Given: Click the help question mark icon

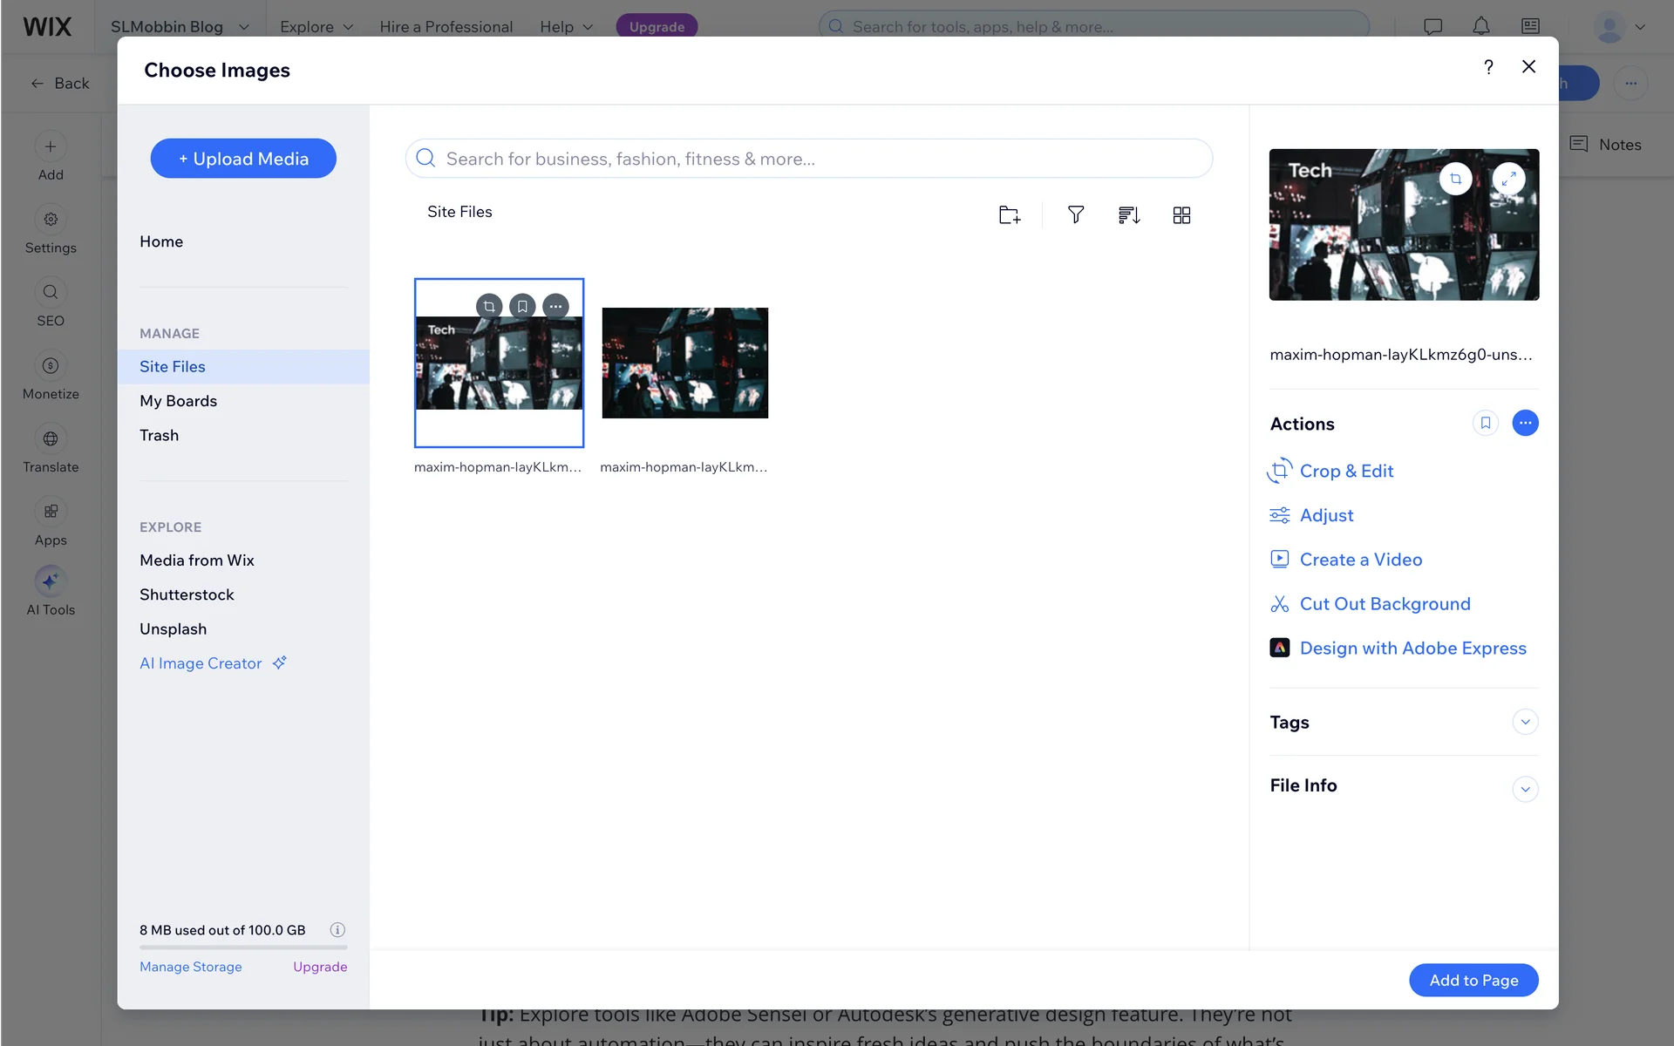Looking at the screenshot, I should coord(1488,67).
